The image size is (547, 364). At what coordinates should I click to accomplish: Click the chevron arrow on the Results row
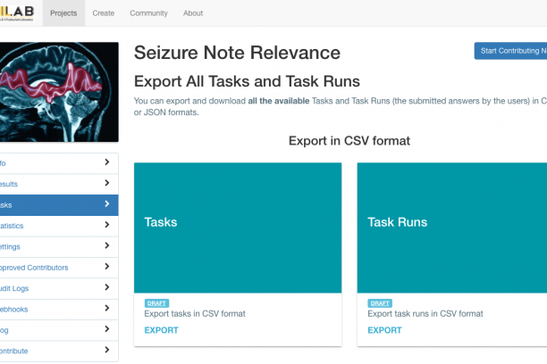tap(106, 184)
